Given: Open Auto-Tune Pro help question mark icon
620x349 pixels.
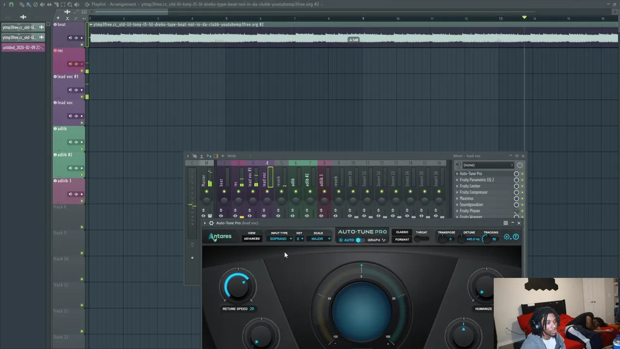Looking at the screenshot, I should coord(516,237).
